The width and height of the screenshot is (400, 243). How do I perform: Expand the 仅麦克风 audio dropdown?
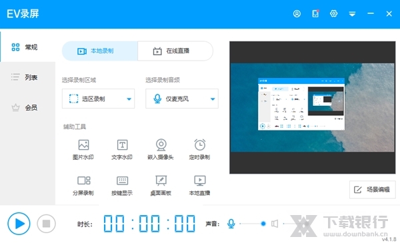[x=182, y=99]
